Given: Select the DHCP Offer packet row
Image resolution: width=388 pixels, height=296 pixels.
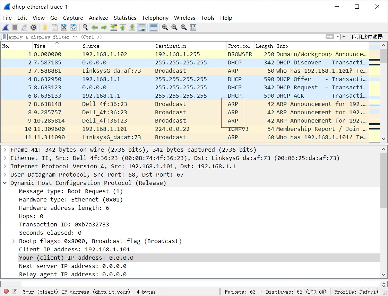Looking at the screenshot, I should (184, 79).
